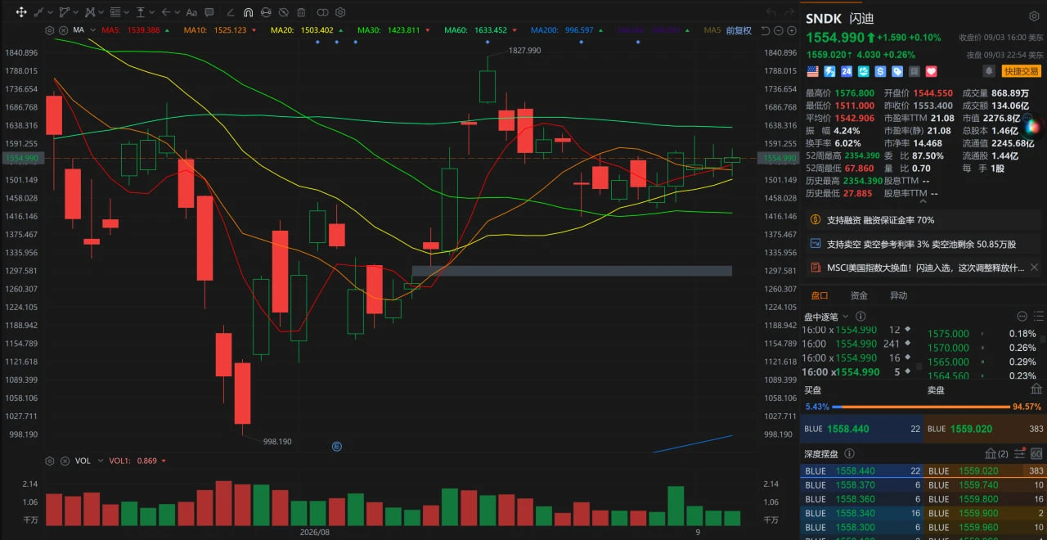This screenshot has width=1047, height=540.
Task: Select the gray horizontal support zone rectangle
Action: click(x=572, y=270)
